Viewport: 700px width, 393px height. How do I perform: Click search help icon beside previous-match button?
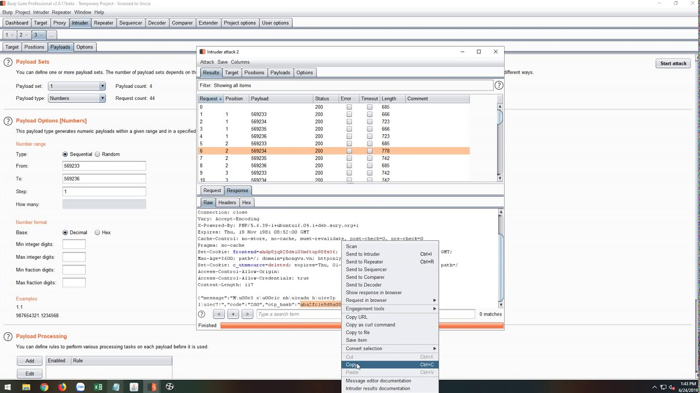pos(202,314)
